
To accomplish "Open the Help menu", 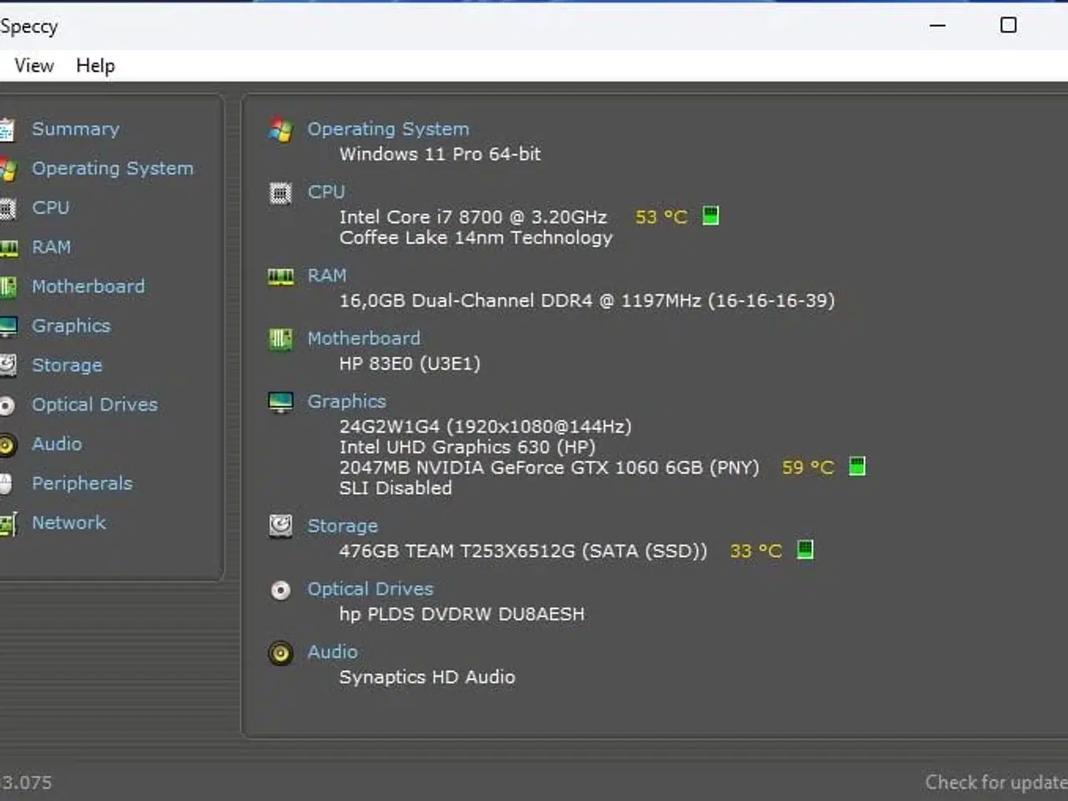I will pyautogui.click(x=95, y=65).
